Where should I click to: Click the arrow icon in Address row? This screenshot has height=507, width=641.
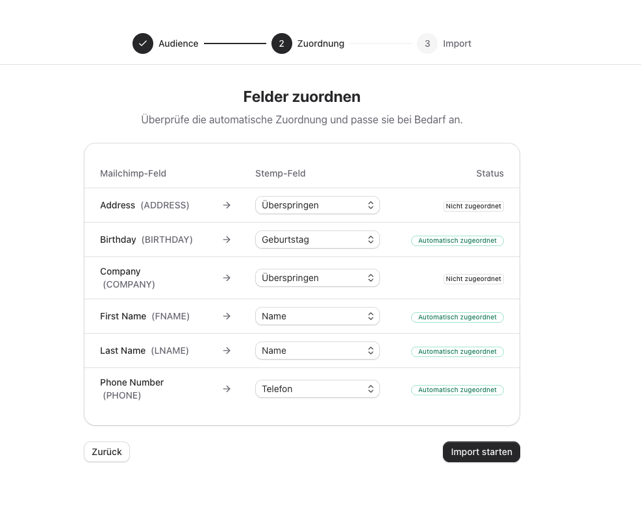pos(227,205)
